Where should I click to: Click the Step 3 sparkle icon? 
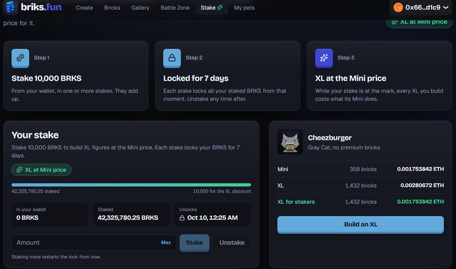[324, 58]
